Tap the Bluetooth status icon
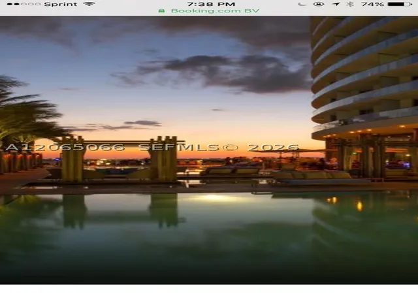 [351, 4]
